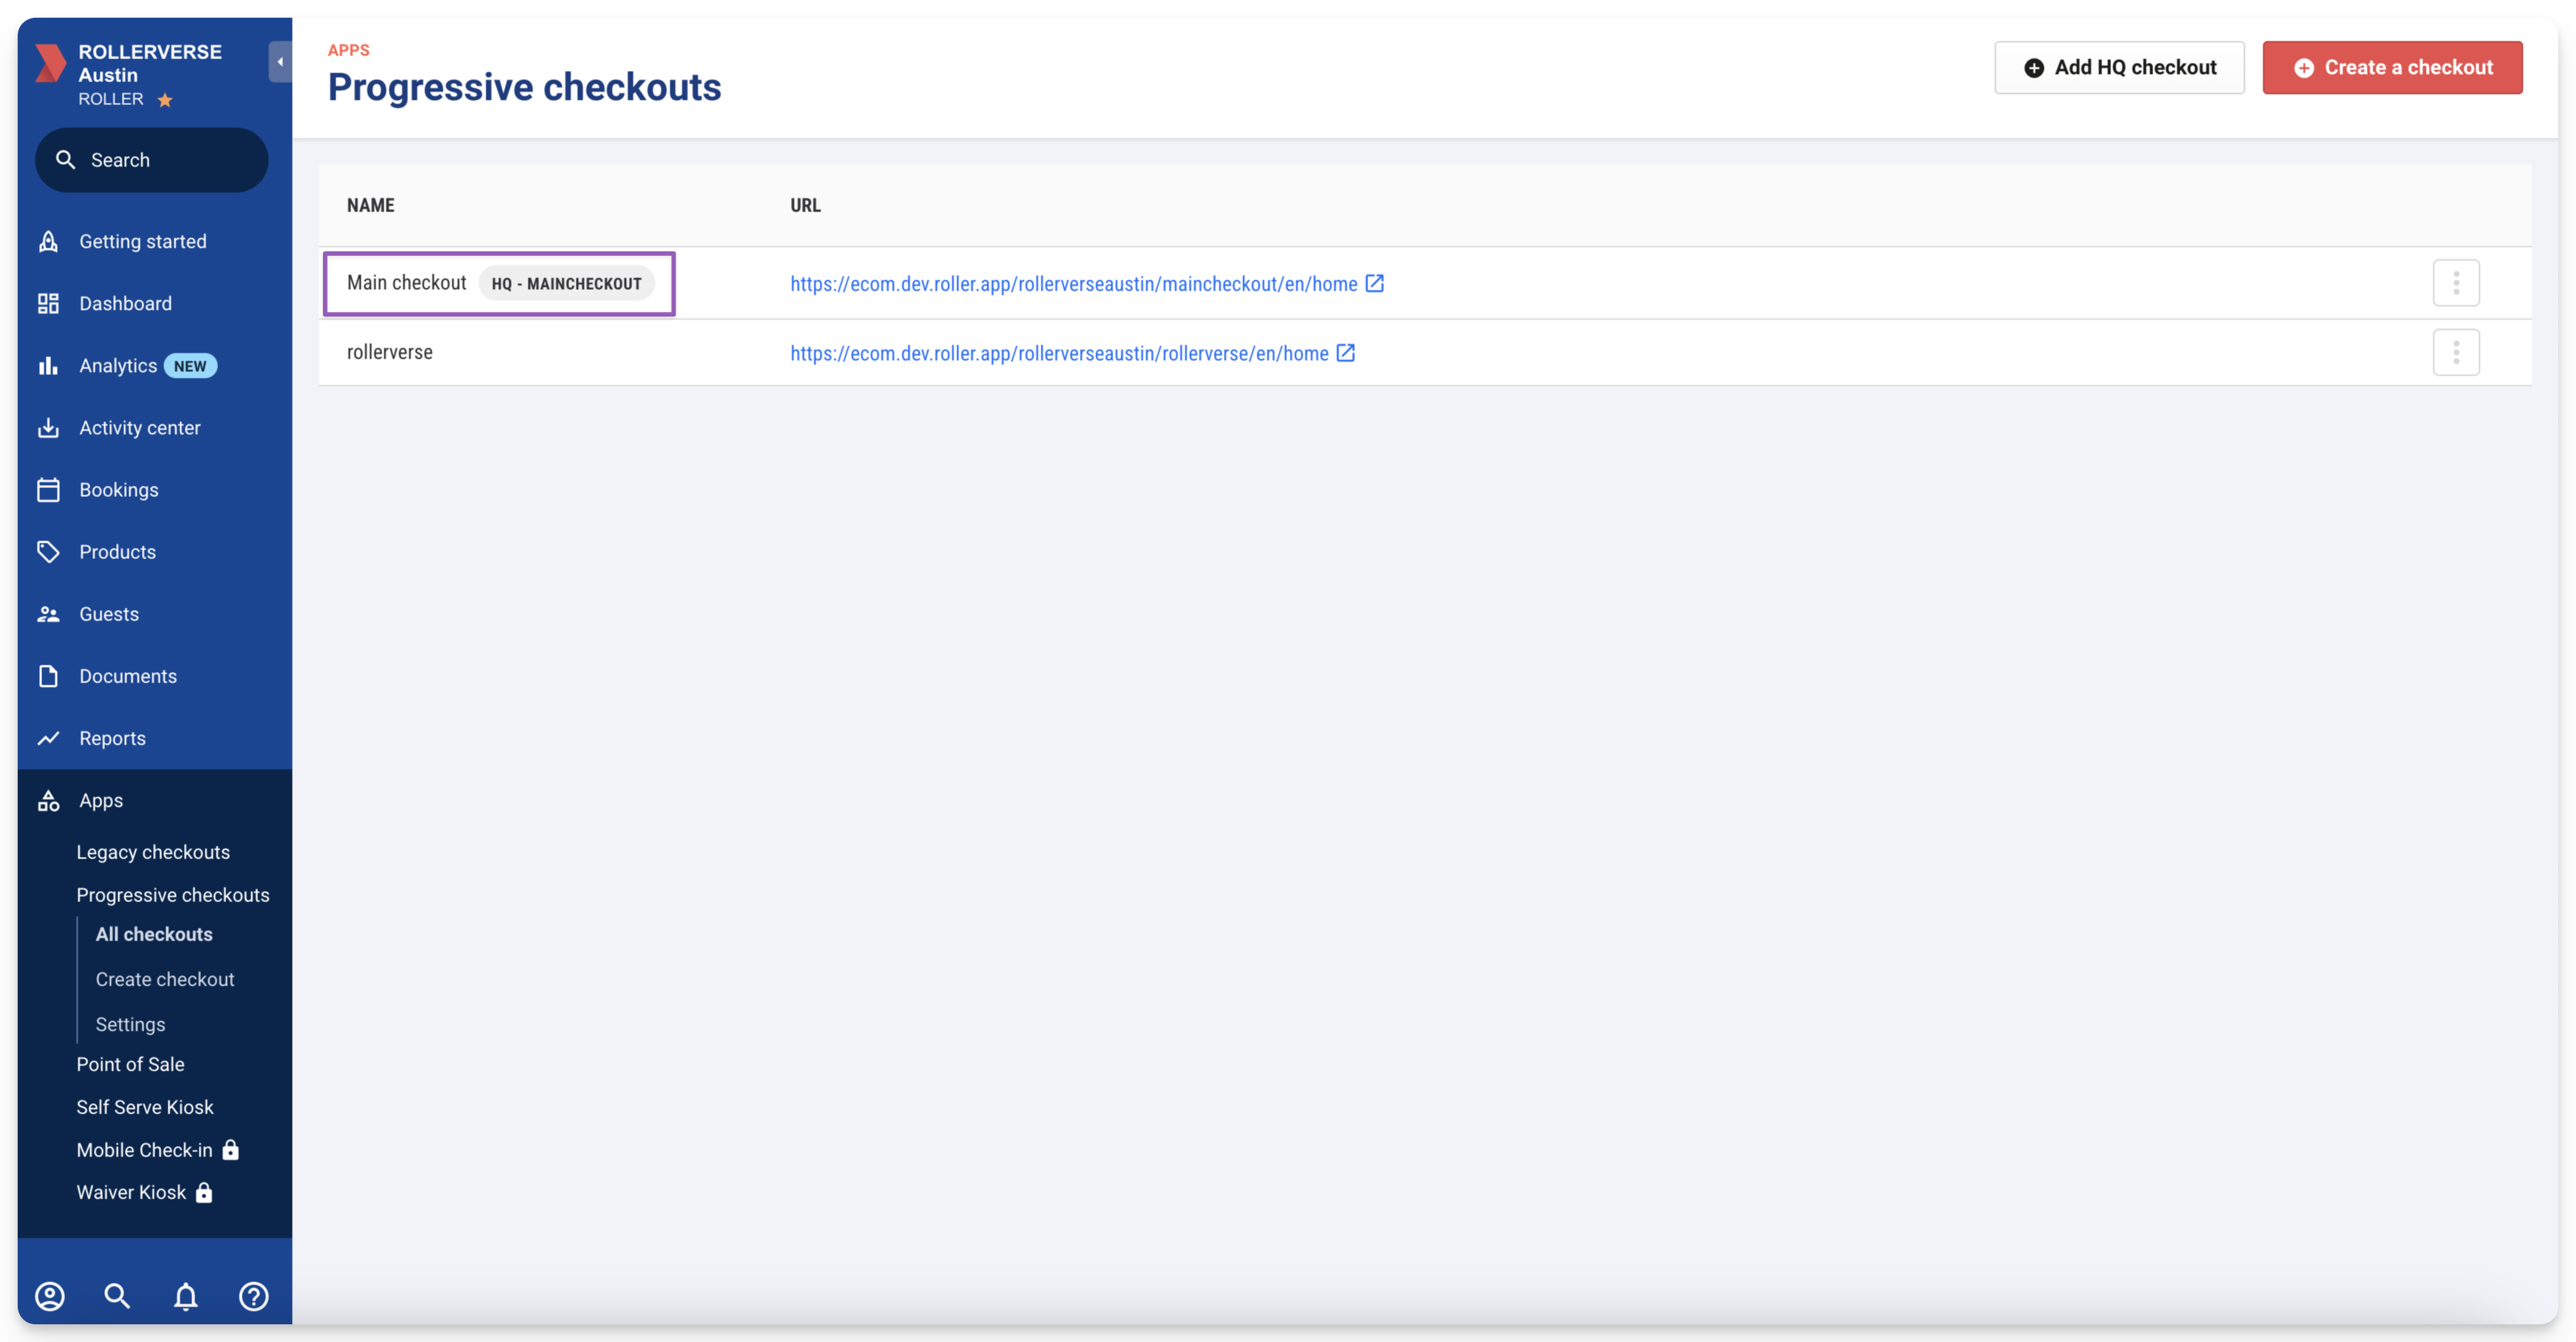Click the Apps shapes icon
The image size is (2576, 1342).
[48, 801]
